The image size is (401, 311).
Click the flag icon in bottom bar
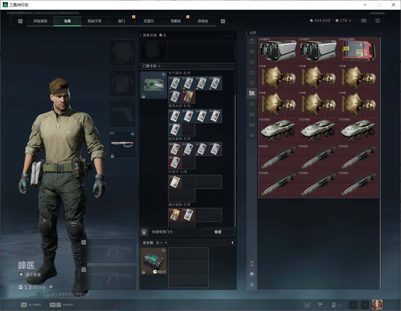(x=320, y=305)
